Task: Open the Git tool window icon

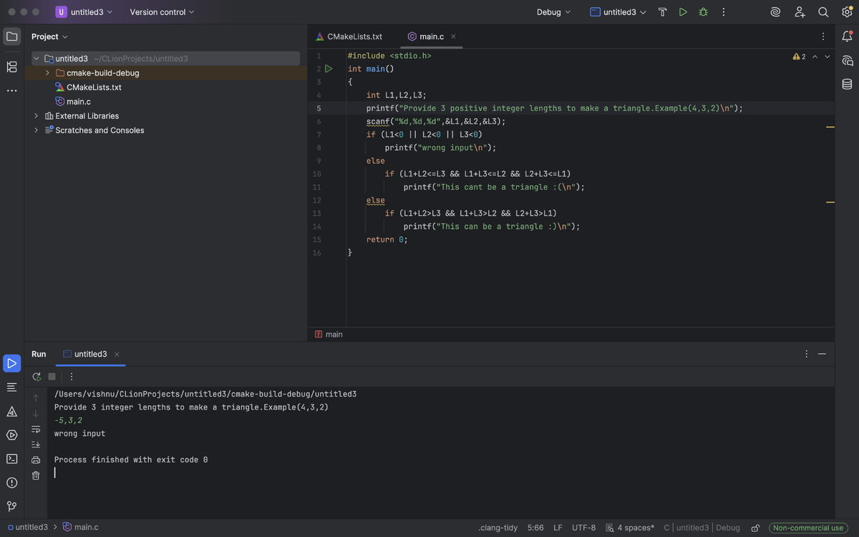Action: pos(11,506)
